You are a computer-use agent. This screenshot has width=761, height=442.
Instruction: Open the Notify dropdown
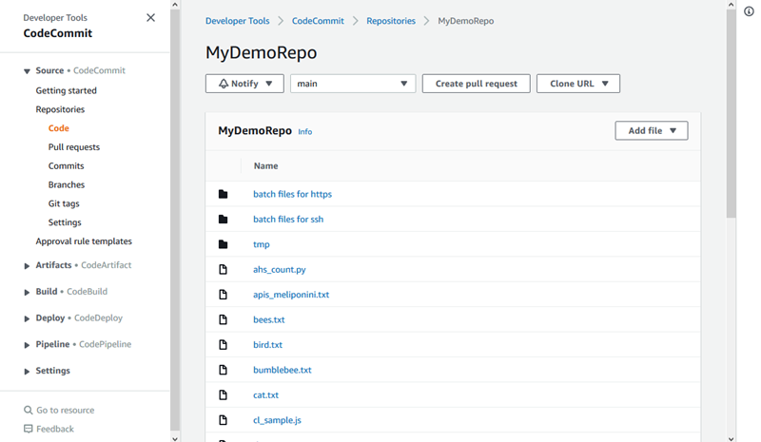click(244, 84)
